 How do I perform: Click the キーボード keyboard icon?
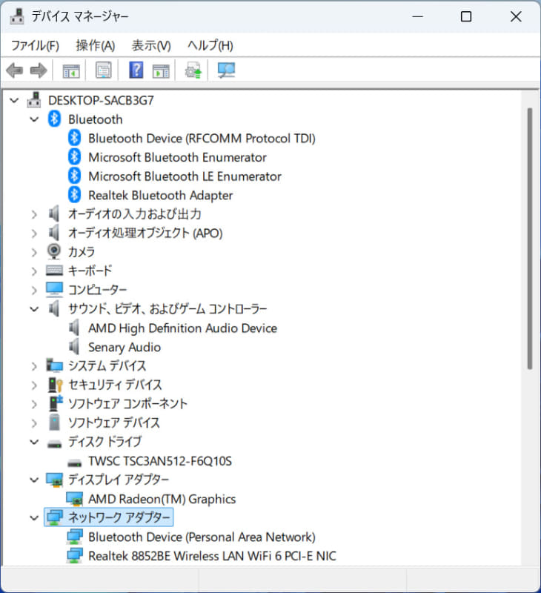(54, 271)
